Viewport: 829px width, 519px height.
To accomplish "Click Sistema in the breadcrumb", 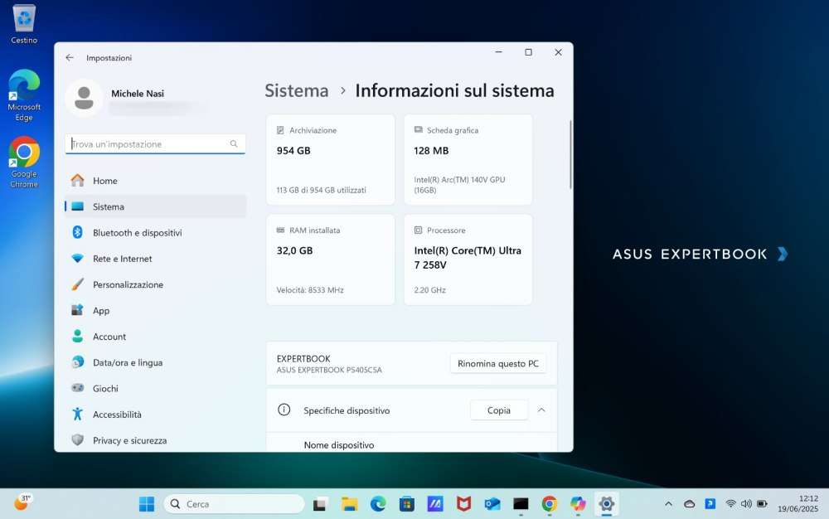I will [297, 91].
